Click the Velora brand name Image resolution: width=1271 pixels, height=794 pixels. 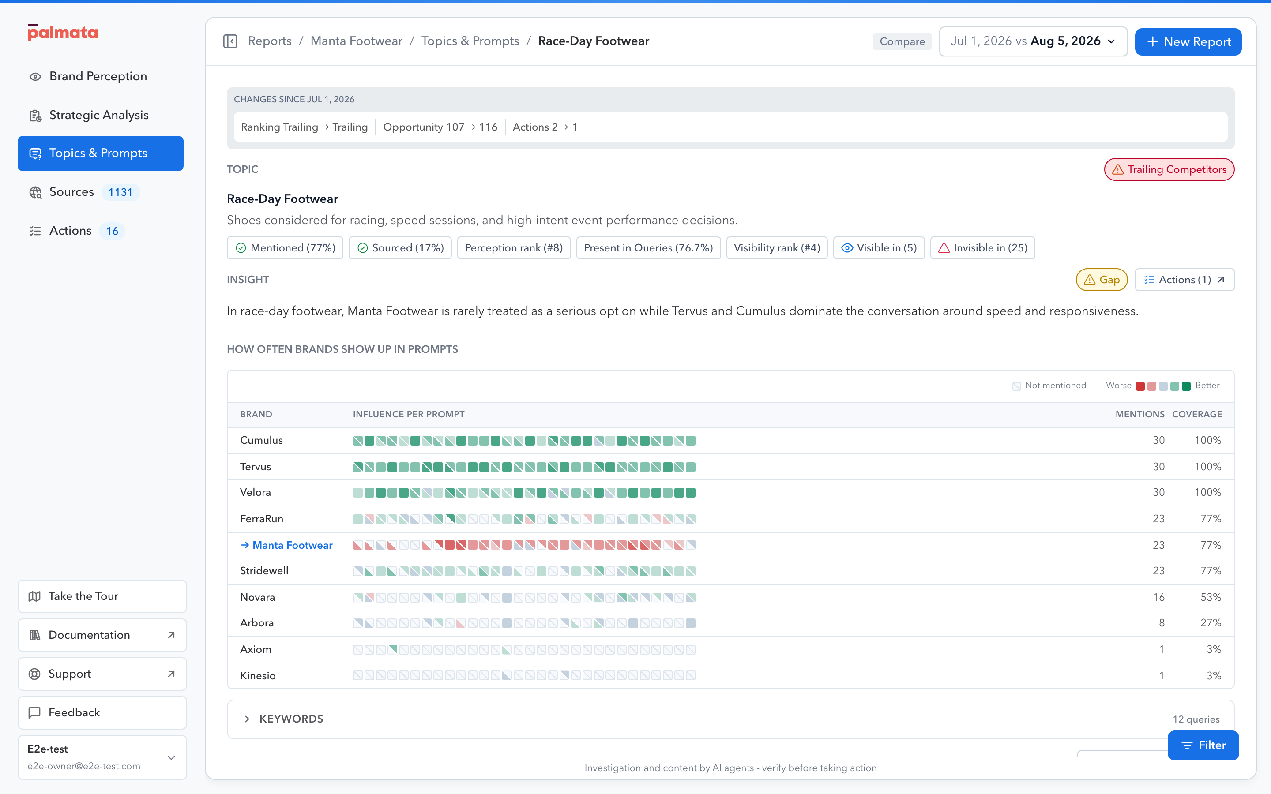coord(255,492)
